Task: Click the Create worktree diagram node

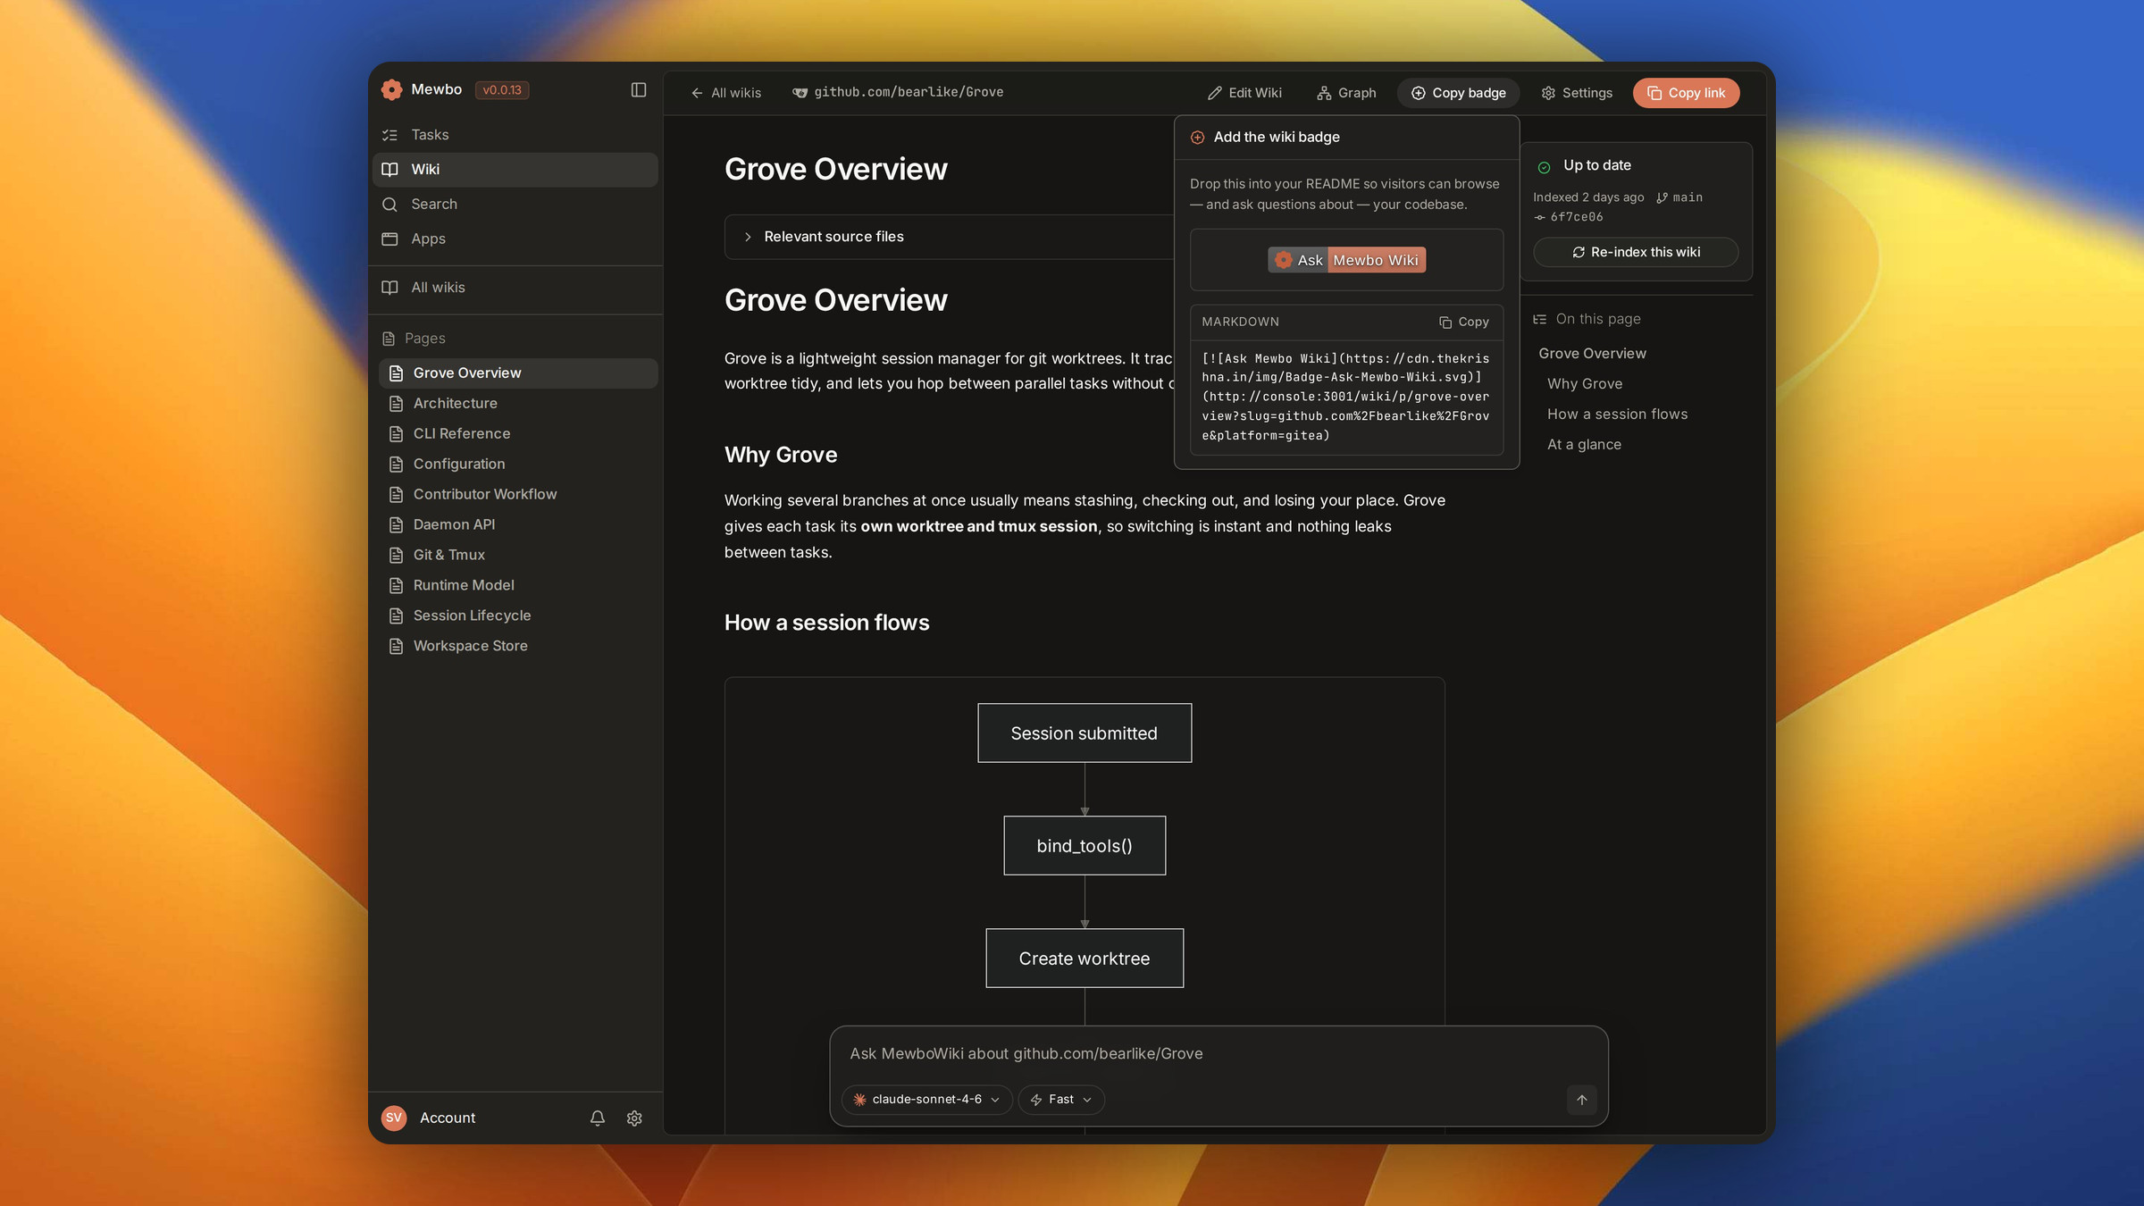Action: tap(1085, 959)
